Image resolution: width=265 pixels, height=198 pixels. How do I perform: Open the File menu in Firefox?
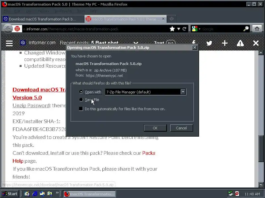click(x=6, y=11)
